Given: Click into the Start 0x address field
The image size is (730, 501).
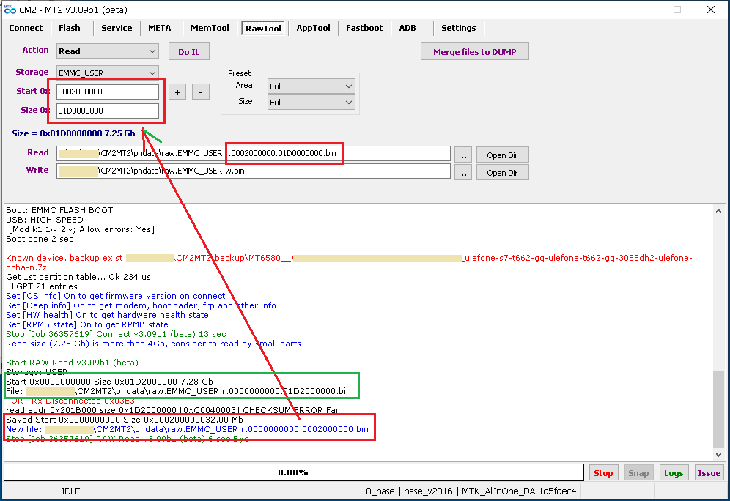Looking at the screenshot, I should [108, 92].
